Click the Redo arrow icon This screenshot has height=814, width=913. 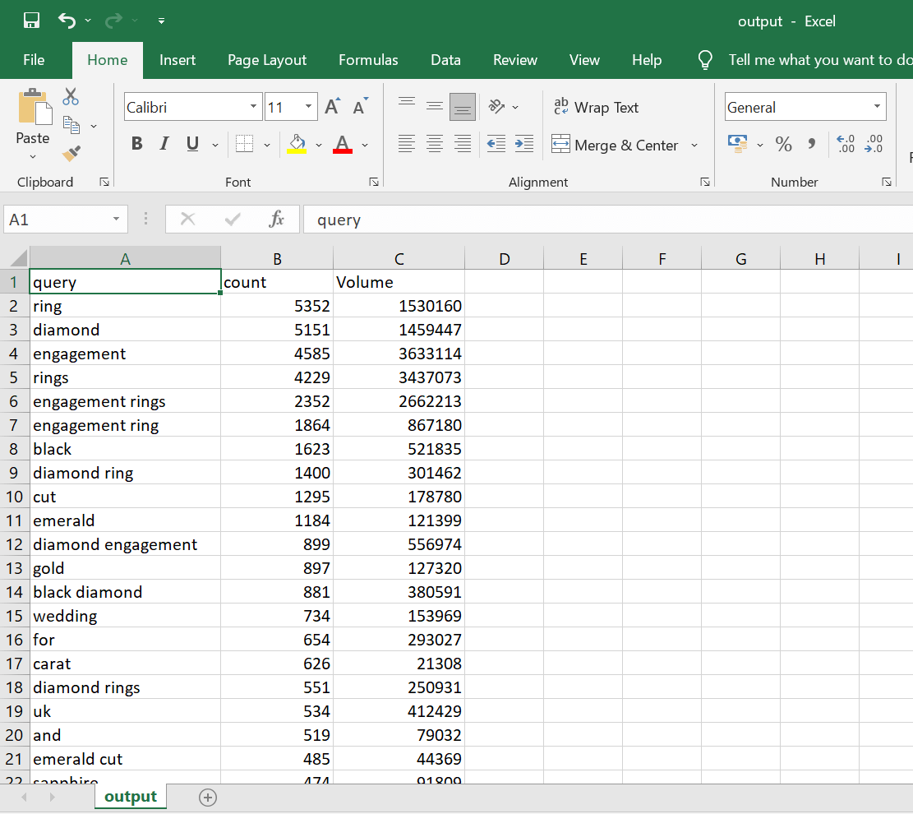(x=113, y=21)
